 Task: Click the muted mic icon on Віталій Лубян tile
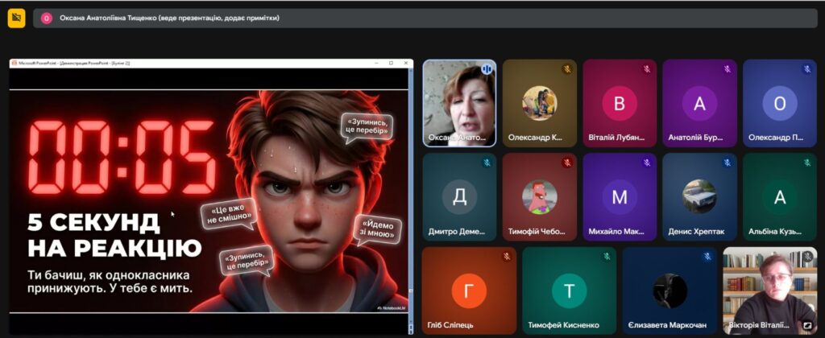pyautogui.click(x=646, y=69)
